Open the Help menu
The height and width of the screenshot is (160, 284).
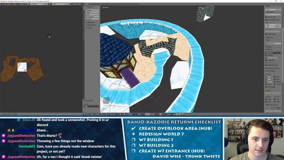24,4
